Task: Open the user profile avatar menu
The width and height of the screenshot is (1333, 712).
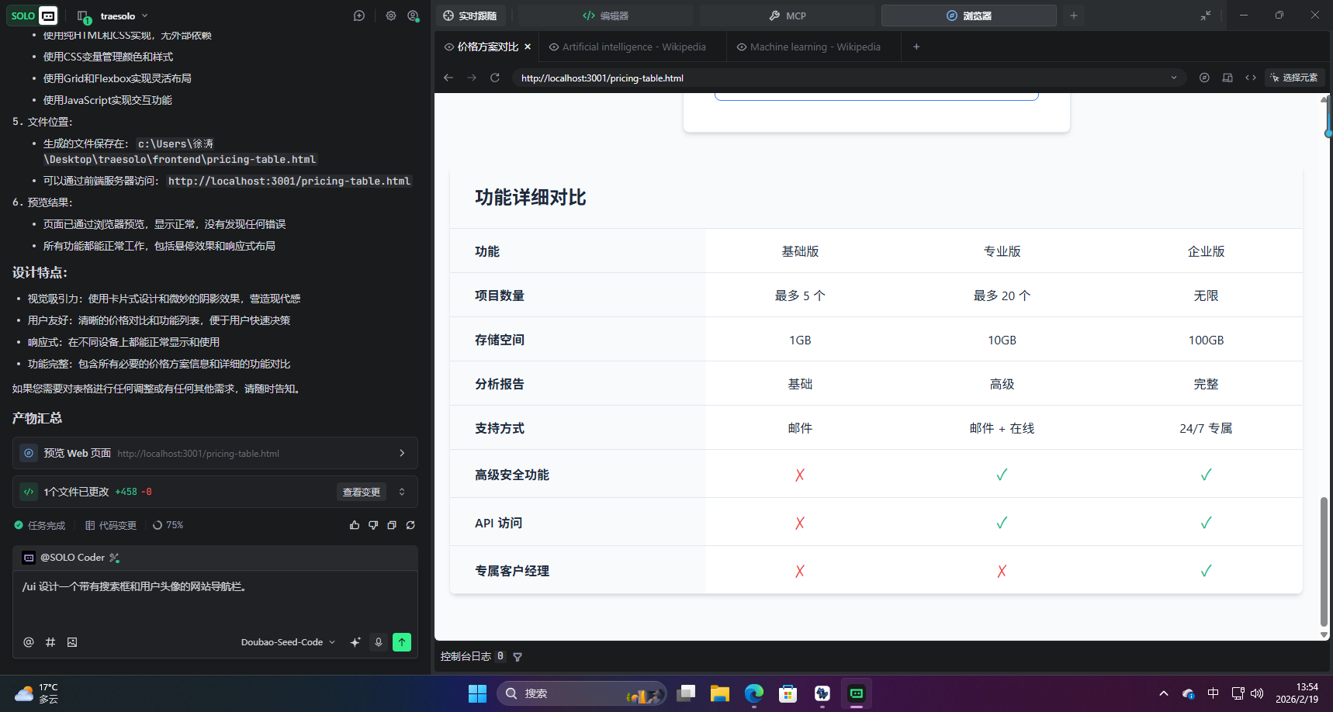Action: pyautogui.click(x=414, y=16)
